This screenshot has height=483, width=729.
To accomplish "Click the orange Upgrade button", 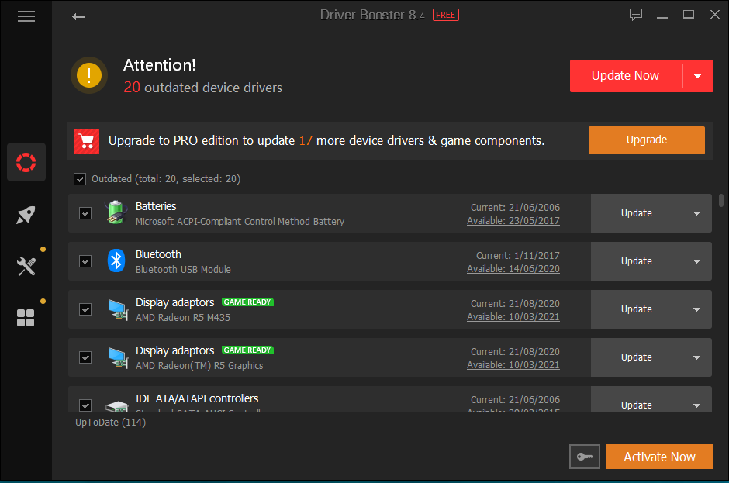I will pyautogui.click(x=646, y=140).
